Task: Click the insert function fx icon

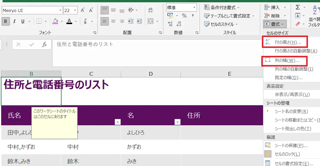Action: [44, 44]
